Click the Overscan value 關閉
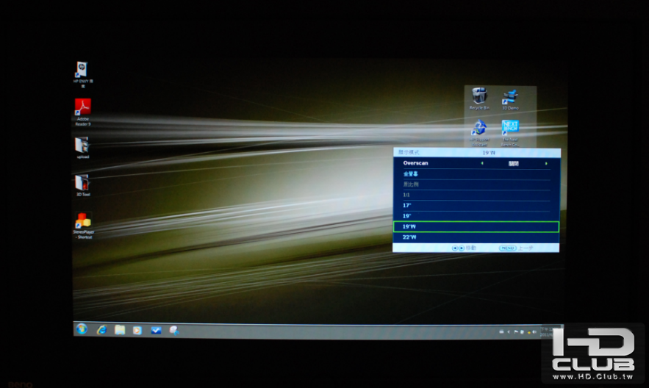This screenshot has width=649, height=388. click(513, 163)
